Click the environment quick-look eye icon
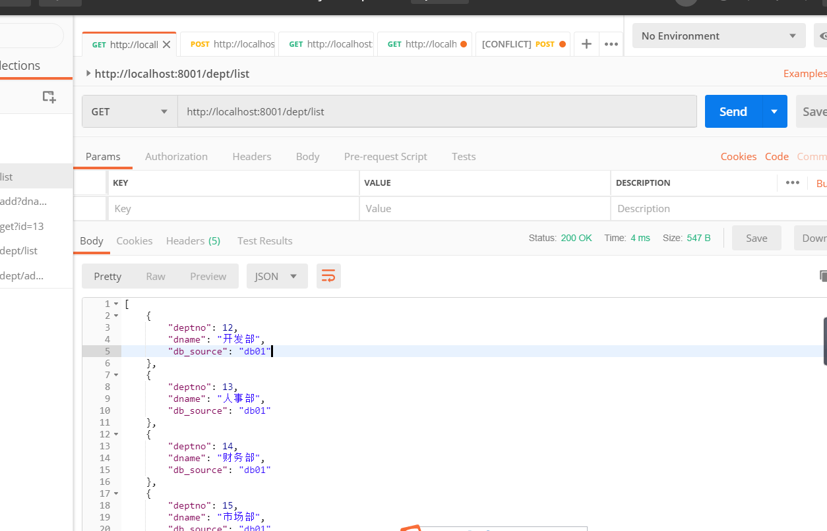 pos(822,36)
